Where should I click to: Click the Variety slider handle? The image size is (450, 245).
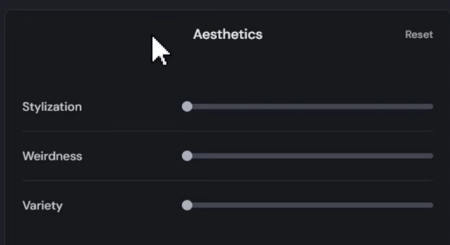click(187, 206)
